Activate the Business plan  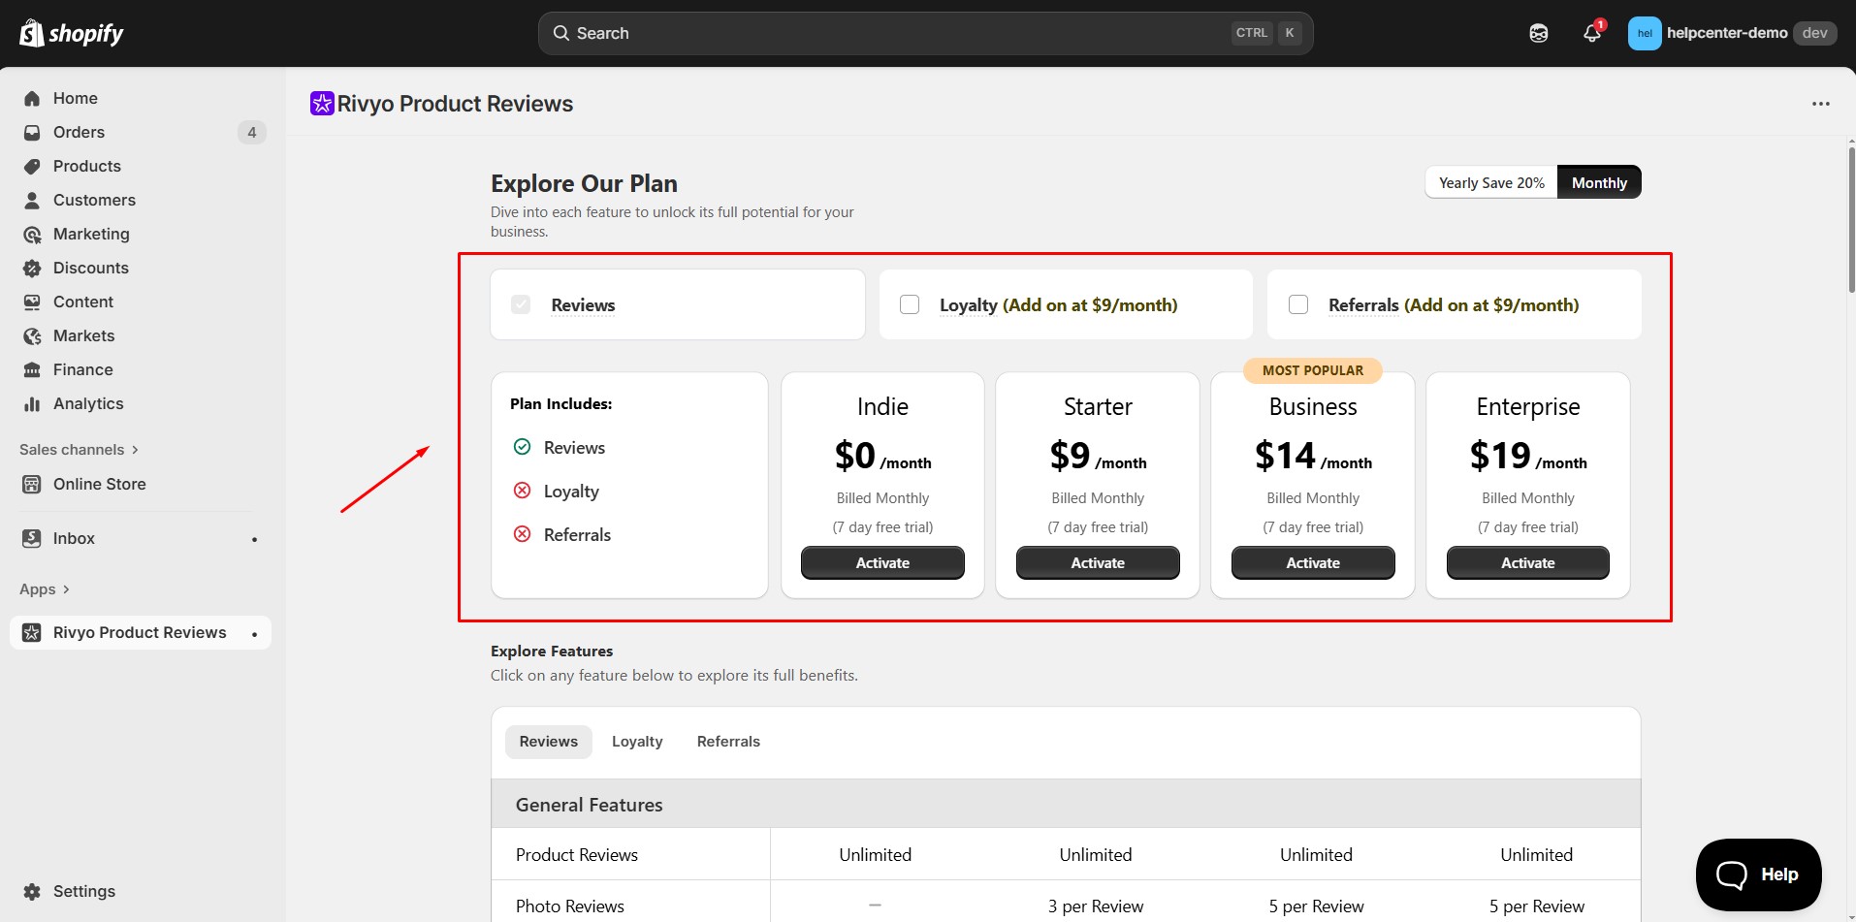tap(1312, 563)
